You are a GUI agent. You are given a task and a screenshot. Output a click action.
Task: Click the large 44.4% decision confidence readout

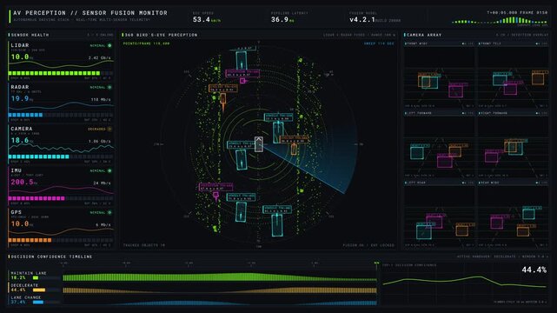(x=534, y=270)
